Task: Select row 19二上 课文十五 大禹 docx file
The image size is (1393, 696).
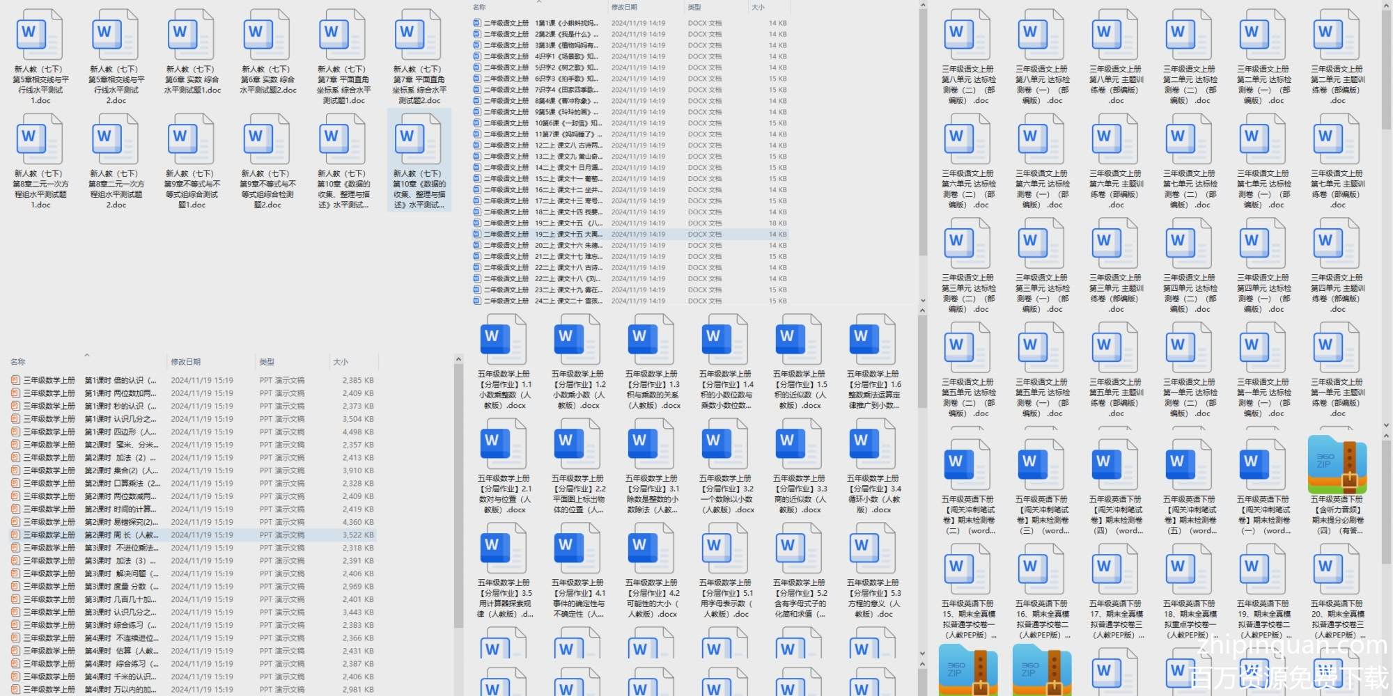Action: coord(568,235)
